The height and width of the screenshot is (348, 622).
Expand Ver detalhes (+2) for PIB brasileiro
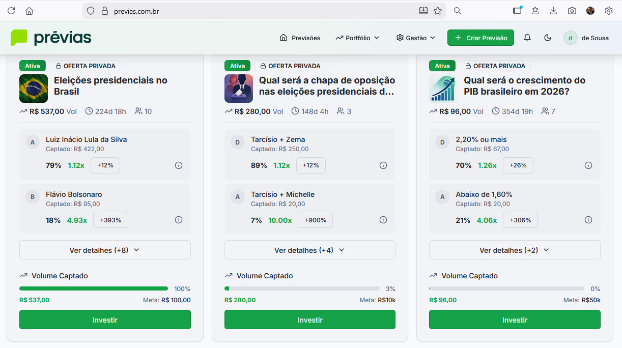(x=515, y=250)
